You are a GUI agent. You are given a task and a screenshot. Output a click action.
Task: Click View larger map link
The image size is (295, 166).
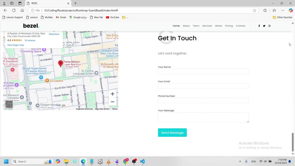coord(15,45)
